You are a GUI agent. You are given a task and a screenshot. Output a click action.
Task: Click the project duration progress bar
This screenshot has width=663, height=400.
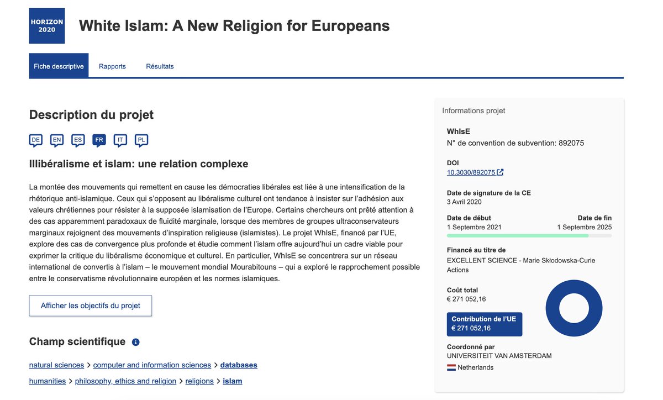pyautogui.click(x=529, y=236)
